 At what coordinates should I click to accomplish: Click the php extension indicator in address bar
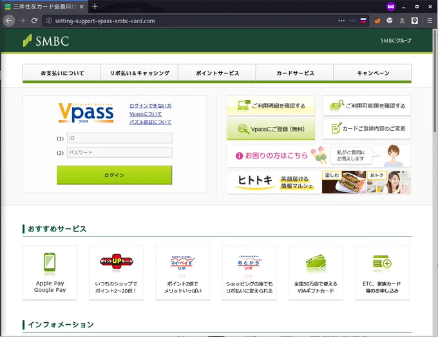click(352, 21)
